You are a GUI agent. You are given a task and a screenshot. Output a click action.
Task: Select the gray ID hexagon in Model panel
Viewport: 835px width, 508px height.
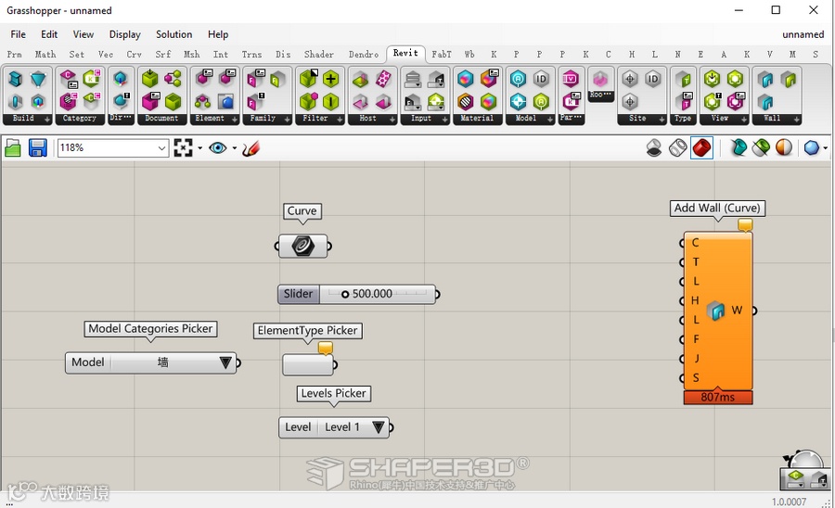[541, 79]
